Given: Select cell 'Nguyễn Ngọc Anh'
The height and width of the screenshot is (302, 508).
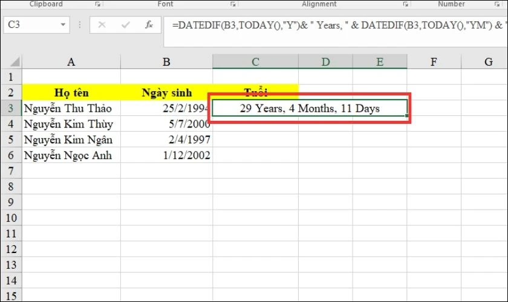Looking at the screenshot, I should click(x=71, y=155).
